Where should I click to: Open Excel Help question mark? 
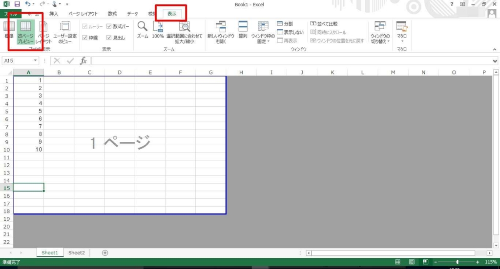point(452,4)
